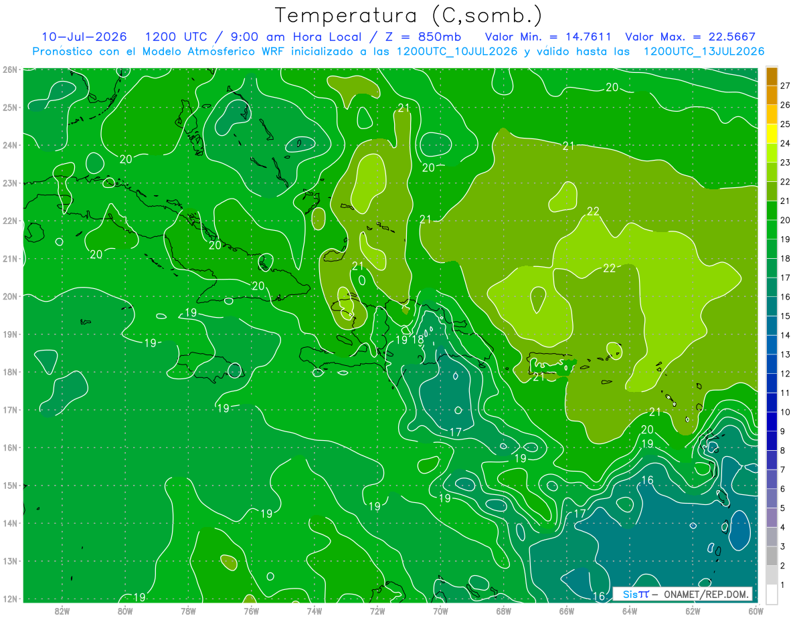
Task: Click the "23N" latitude label
Action: click(x=9, y=183)
